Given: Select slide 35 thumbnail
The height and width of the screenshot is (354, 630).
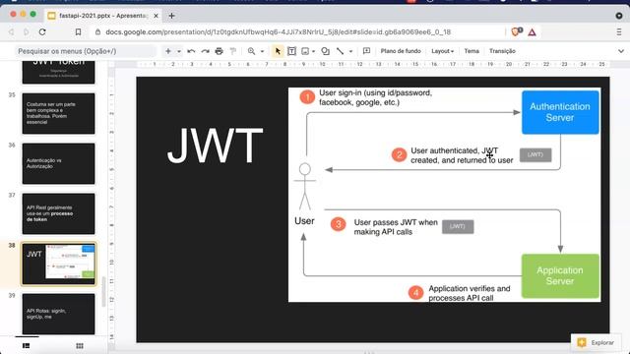Looking at the screenshot, I should pyautogui.click(x=59, y=114).
